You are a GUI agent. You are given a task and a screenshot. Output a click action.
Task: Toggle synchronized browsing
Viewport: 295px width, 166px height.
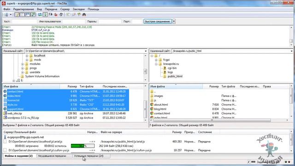(79, 14)
